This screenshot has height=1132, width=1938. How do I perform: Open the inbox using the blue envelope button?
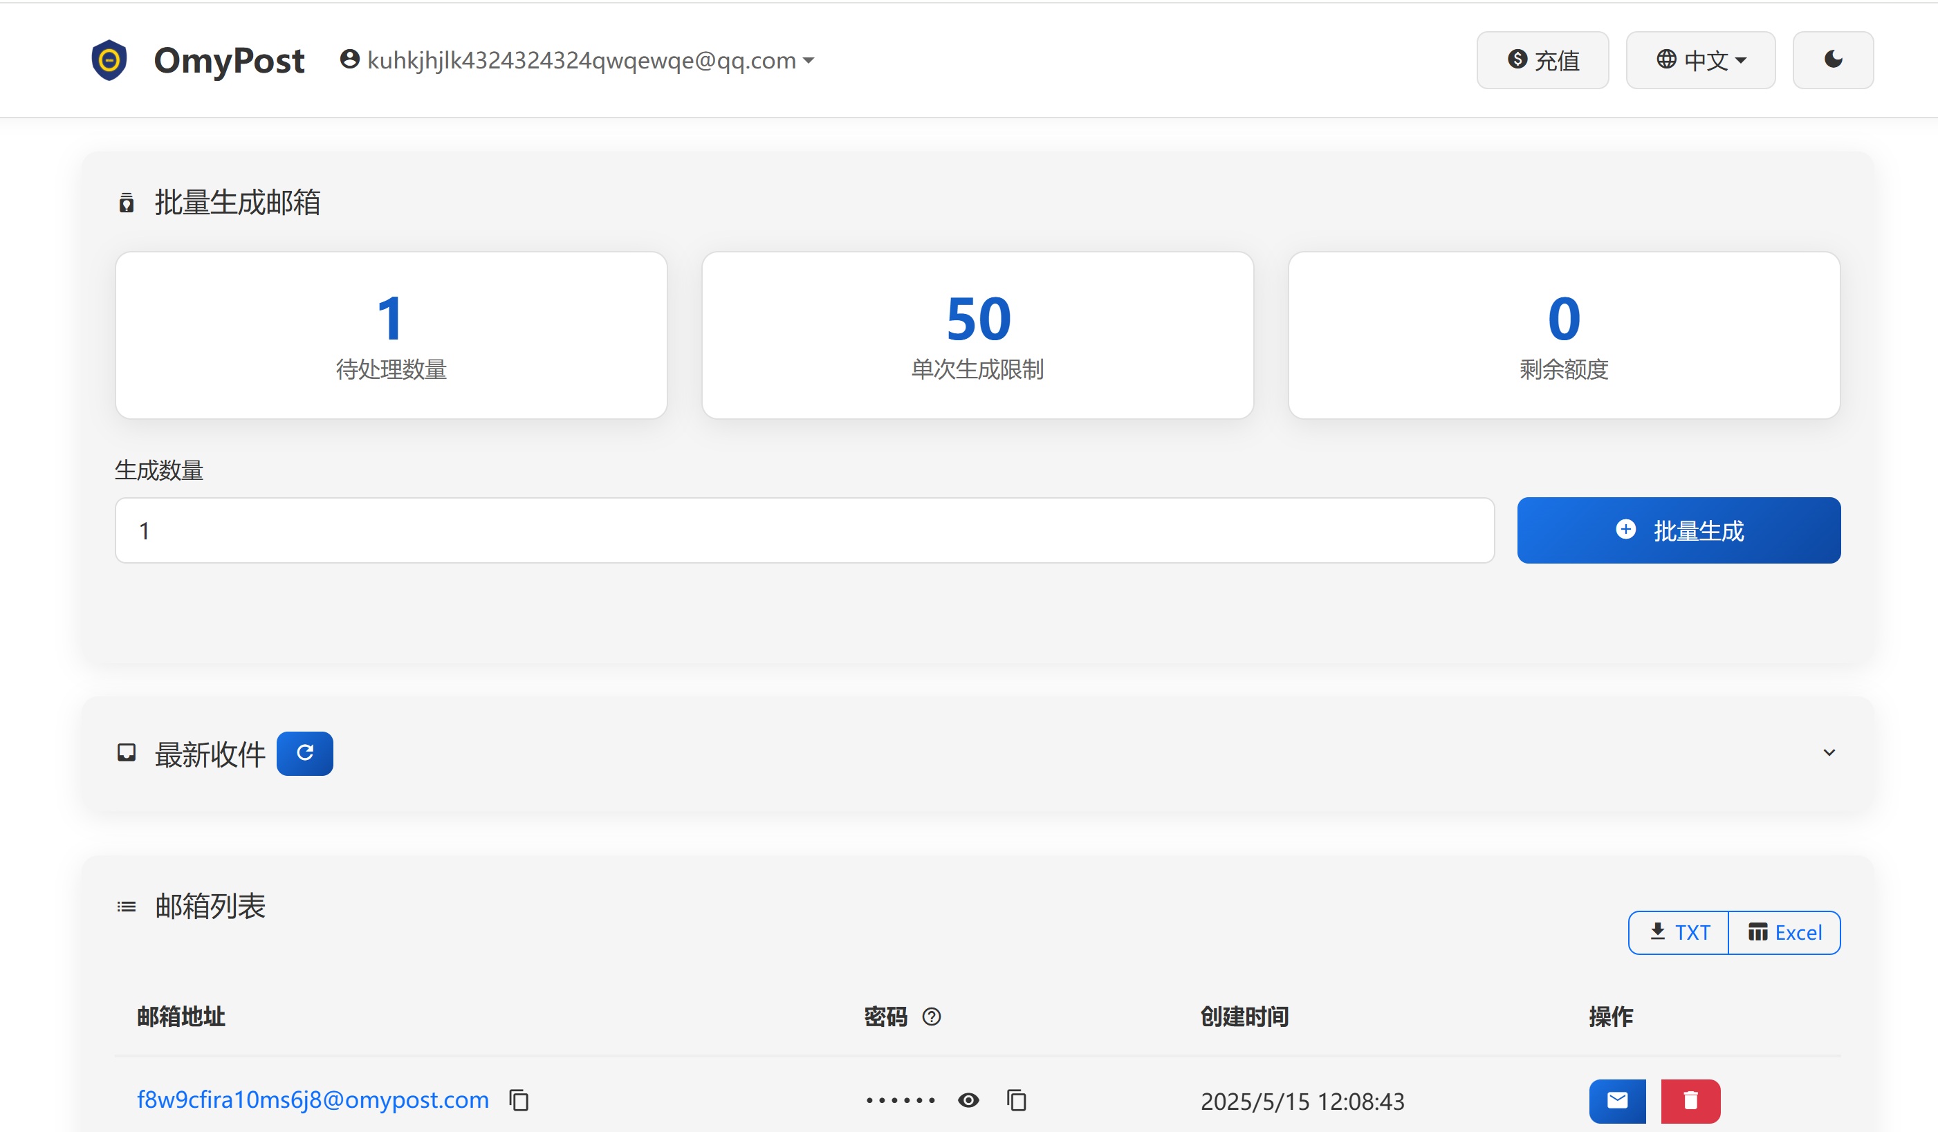[x=1617, y=1100]
